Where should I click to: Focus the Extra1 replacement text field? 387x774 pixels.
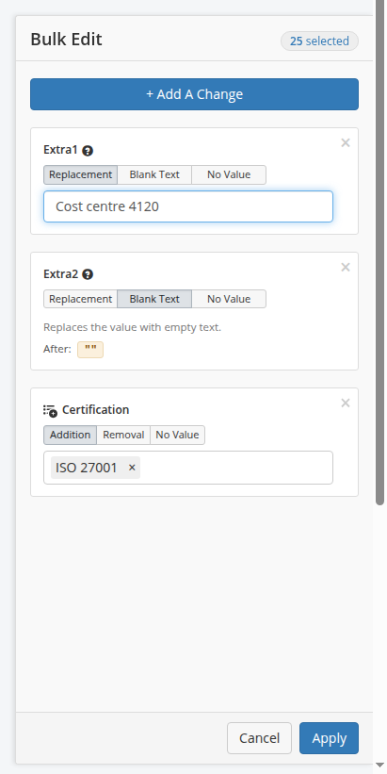[188, 206]
